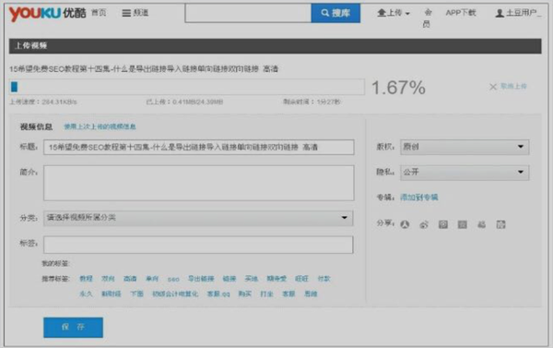The width and height of the screenshot is (553, 348).
Task: Open the 土豆用户 account menu
Action: 518,13
